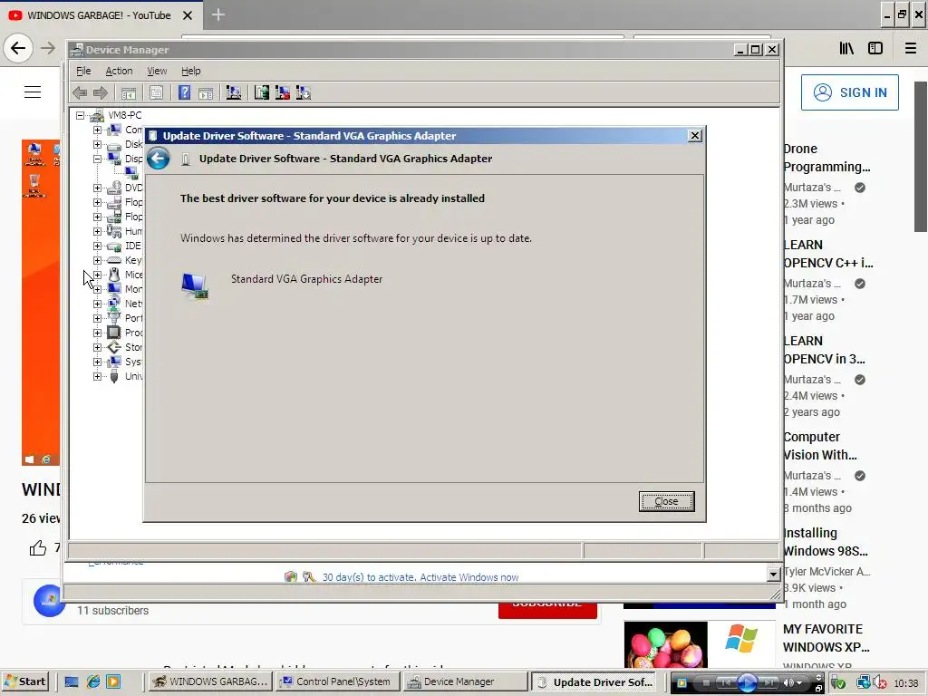Expand the Computer category node
The image size is (928, 696).
[97, 130]
